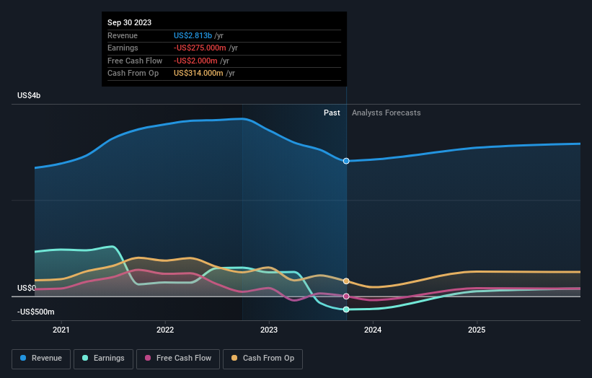
Task: Click the Cash From Op label in tooltip
Action: coord(133,74)
